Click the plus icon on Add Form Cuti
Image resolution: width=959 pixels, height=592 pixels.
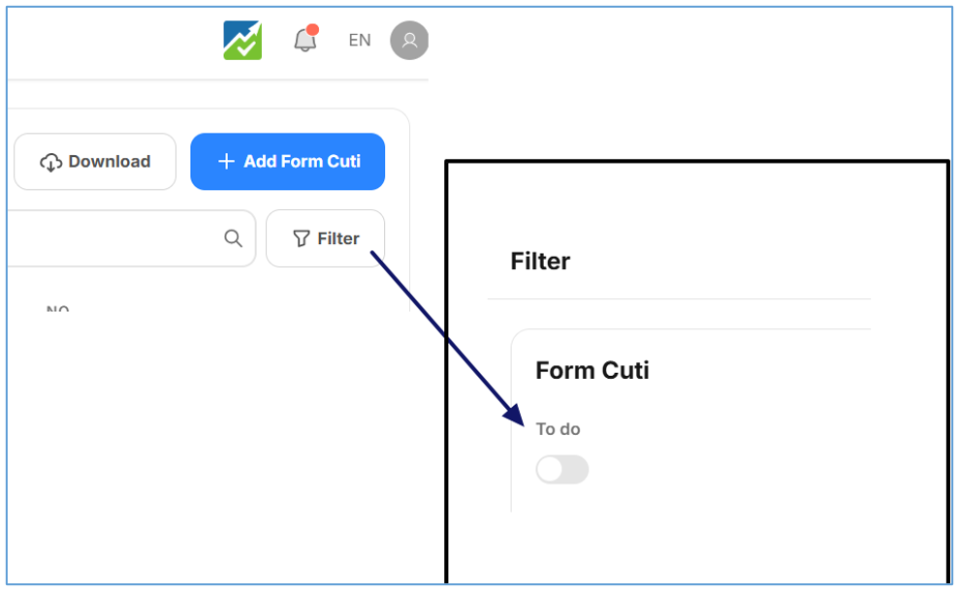pos(226,162)
